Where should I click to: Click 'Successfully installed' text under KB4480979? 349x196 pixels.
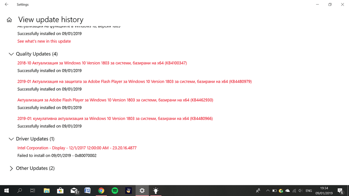coord(49,89)
